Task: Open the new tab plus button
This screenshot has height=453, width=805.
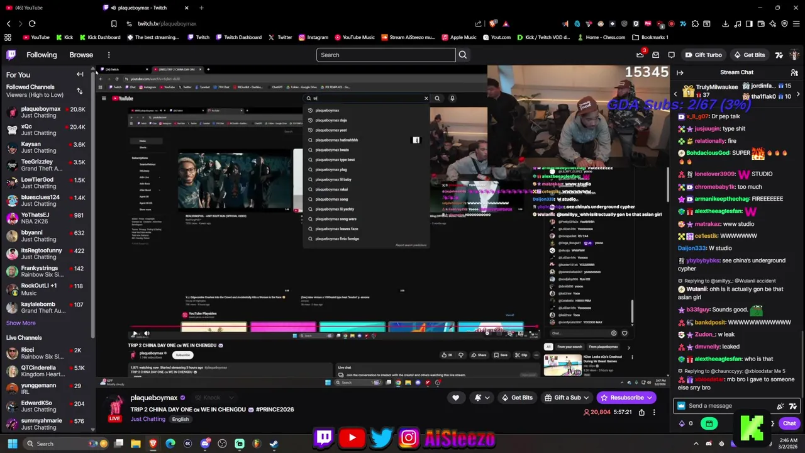Action: (x=201, y=8)
